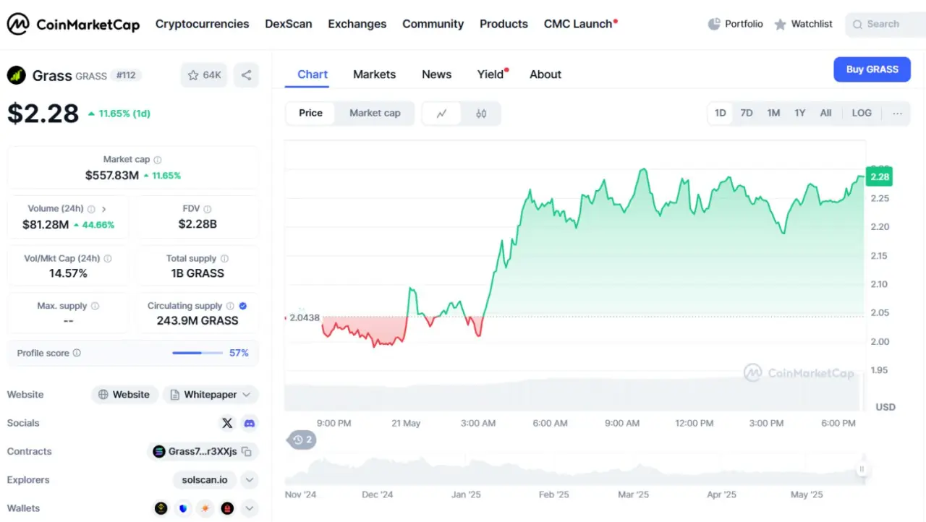Click the Watchlist star icon in header

click(781, 25)
